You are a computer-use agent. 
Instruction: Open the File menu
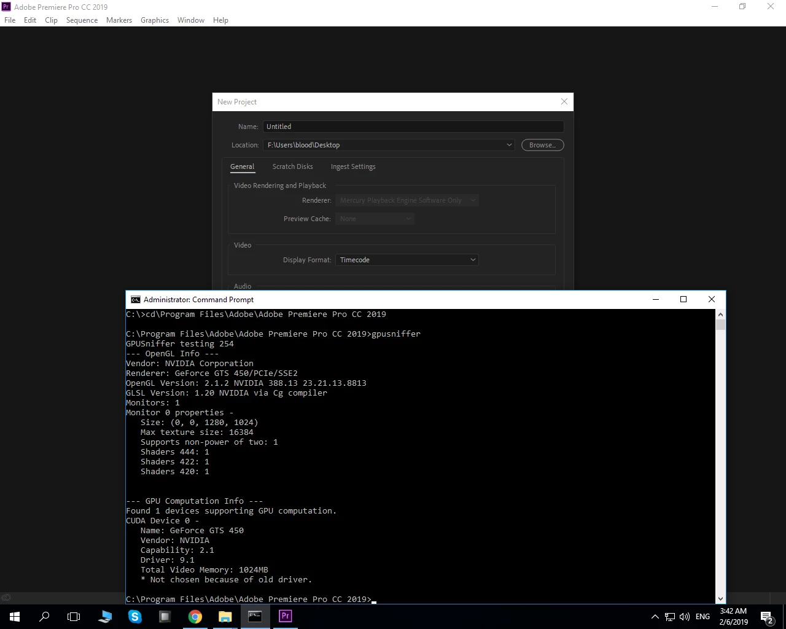(10, 20)
